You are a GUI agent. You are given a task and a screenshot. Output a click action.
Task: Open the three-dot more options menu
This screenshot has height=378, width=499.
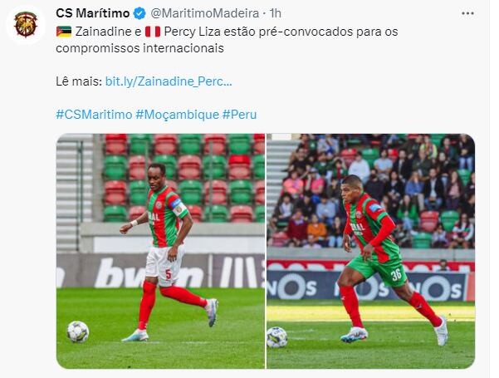467,13
